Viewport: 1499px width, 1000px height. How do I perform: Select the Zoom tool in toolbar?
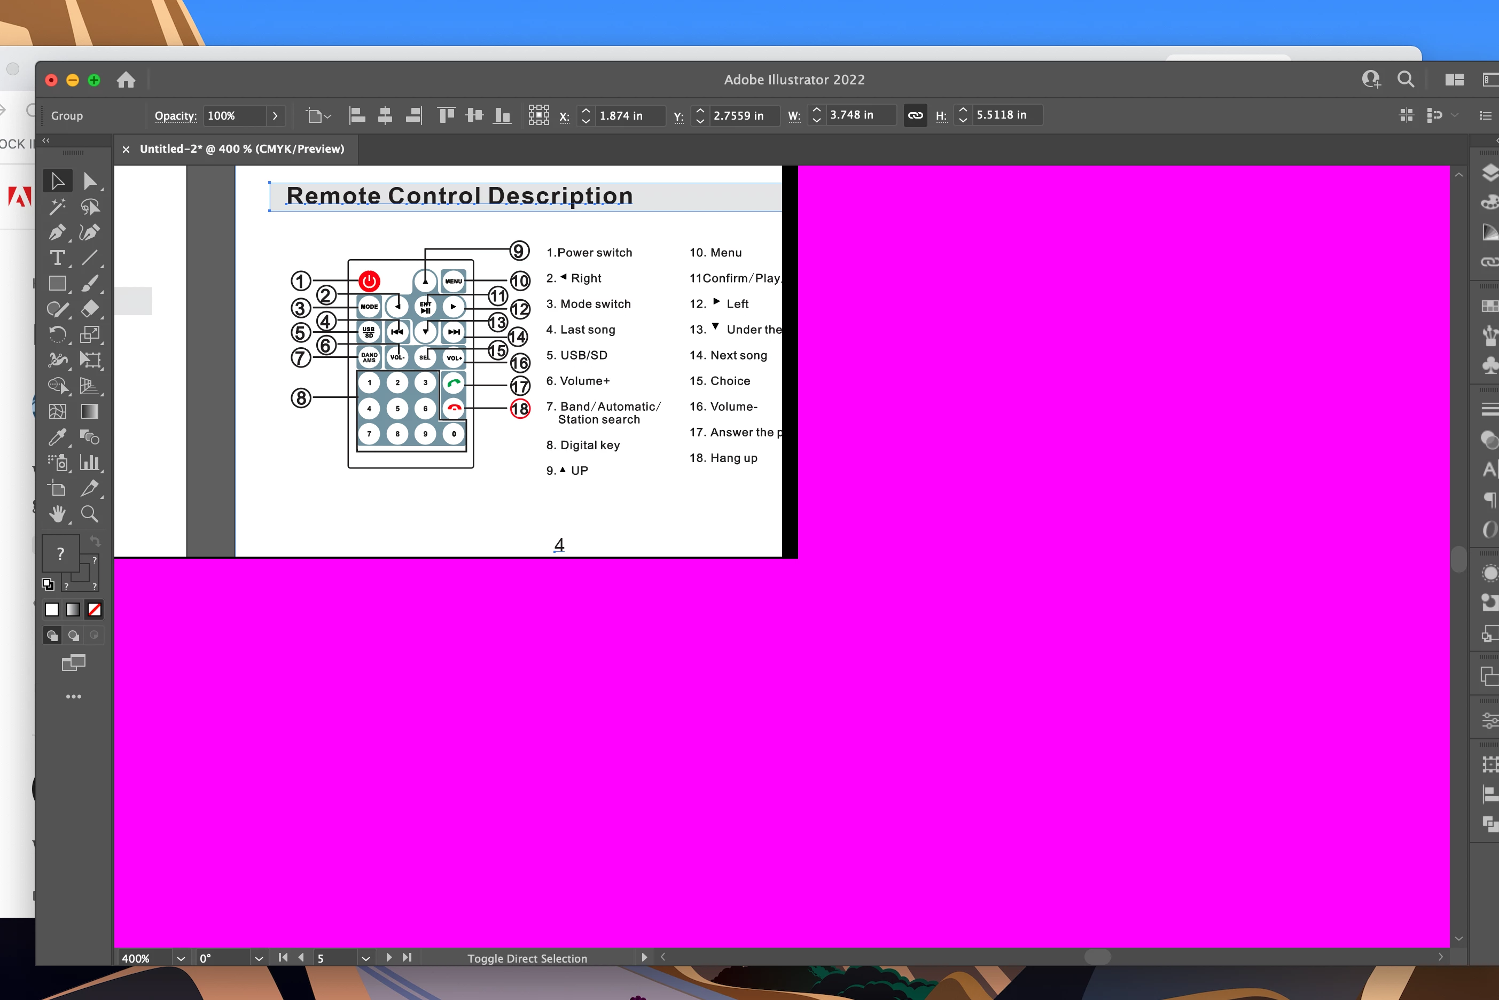(89, 514)
